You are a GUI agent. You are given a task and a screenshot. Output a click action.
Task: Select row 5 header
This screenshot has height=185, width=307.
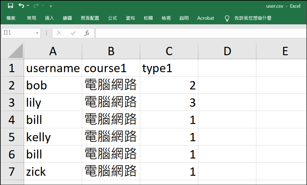(12, 137)
